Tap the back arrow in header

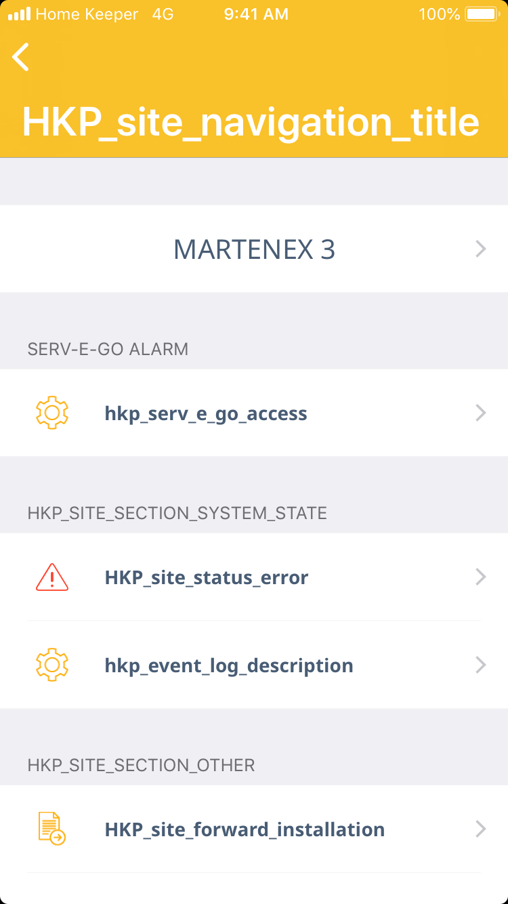tap(21, 57)
